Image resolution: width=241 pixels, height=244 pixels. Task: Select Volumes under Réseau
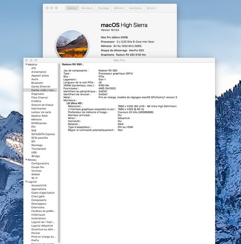click(36, 171)
